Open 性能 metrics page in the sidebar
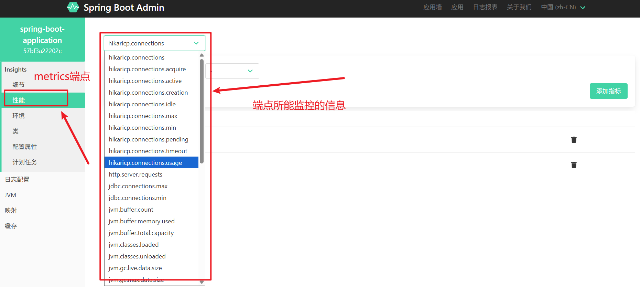 pos(43,100)
